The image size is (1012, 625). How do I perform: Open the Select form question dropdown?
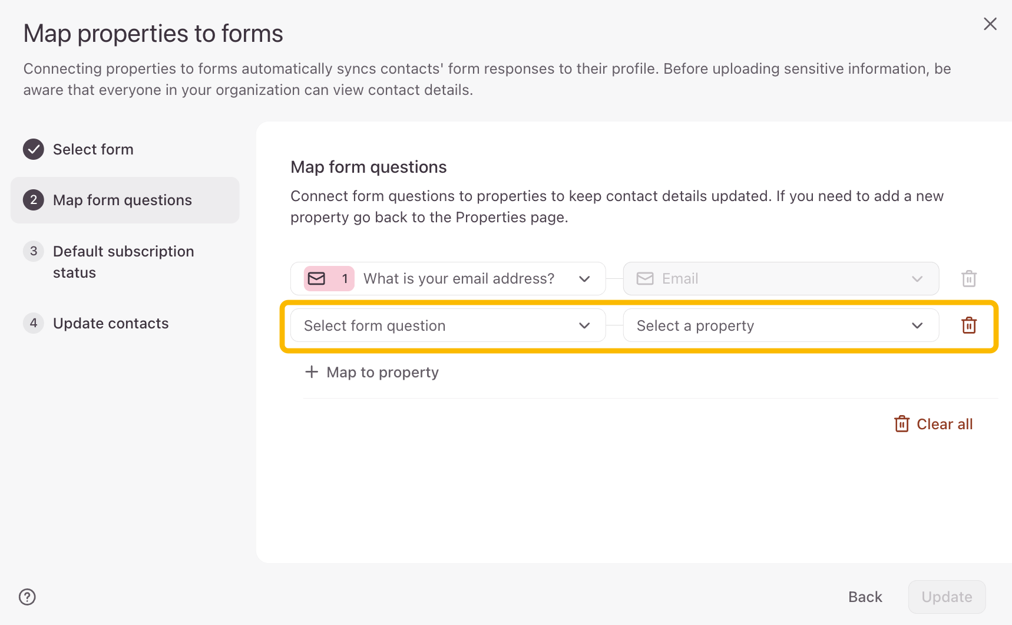448,325
